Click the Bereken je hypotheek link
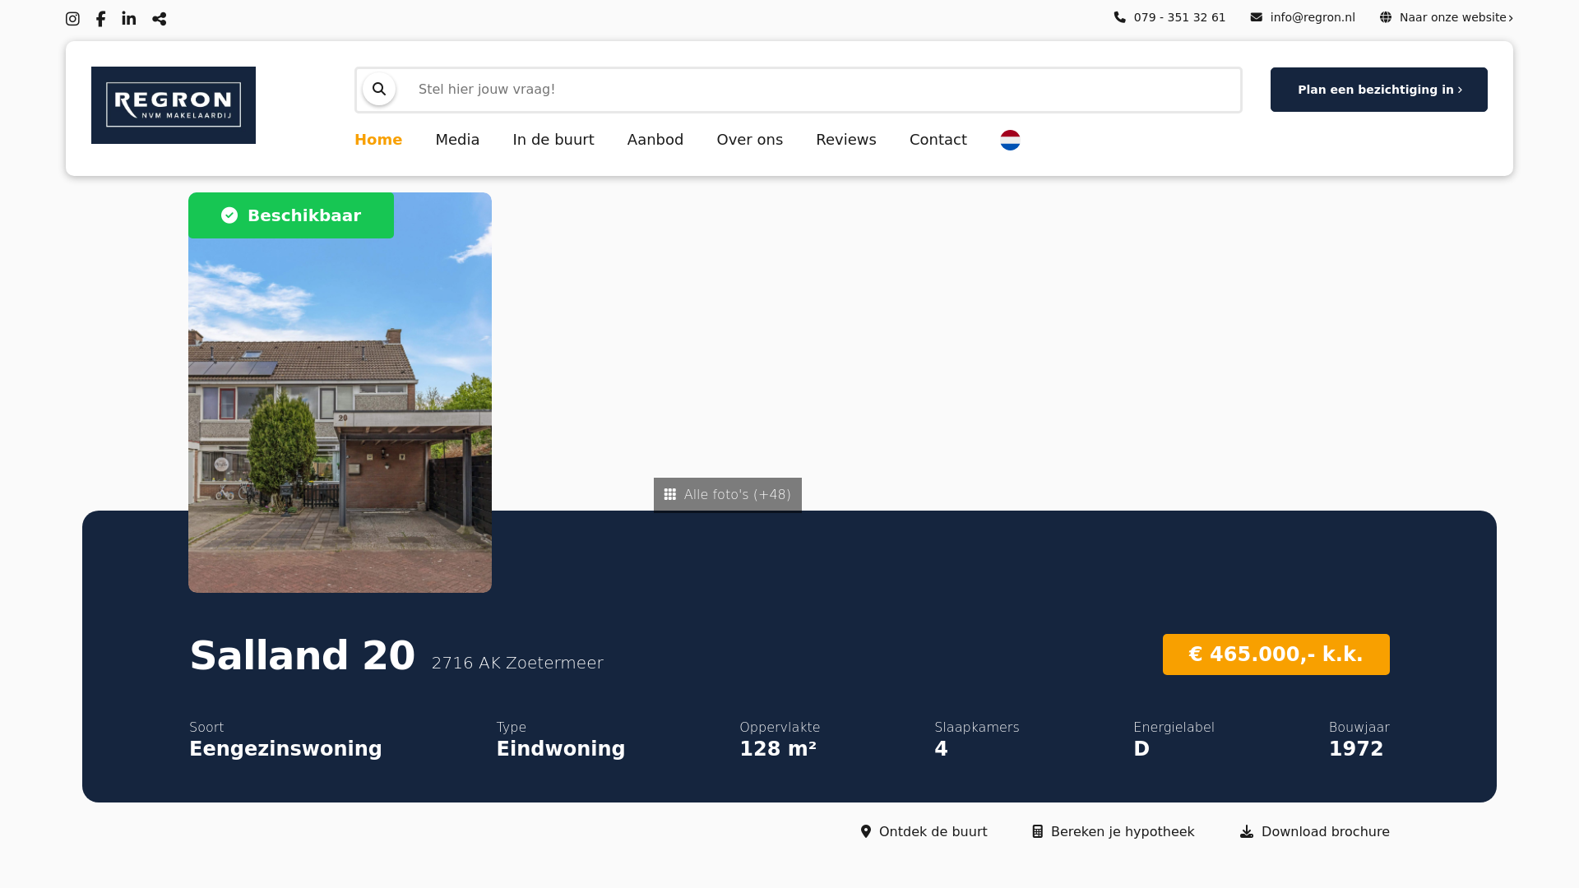The width and height of the screenshot is (1579, 888). (1114, 831)
